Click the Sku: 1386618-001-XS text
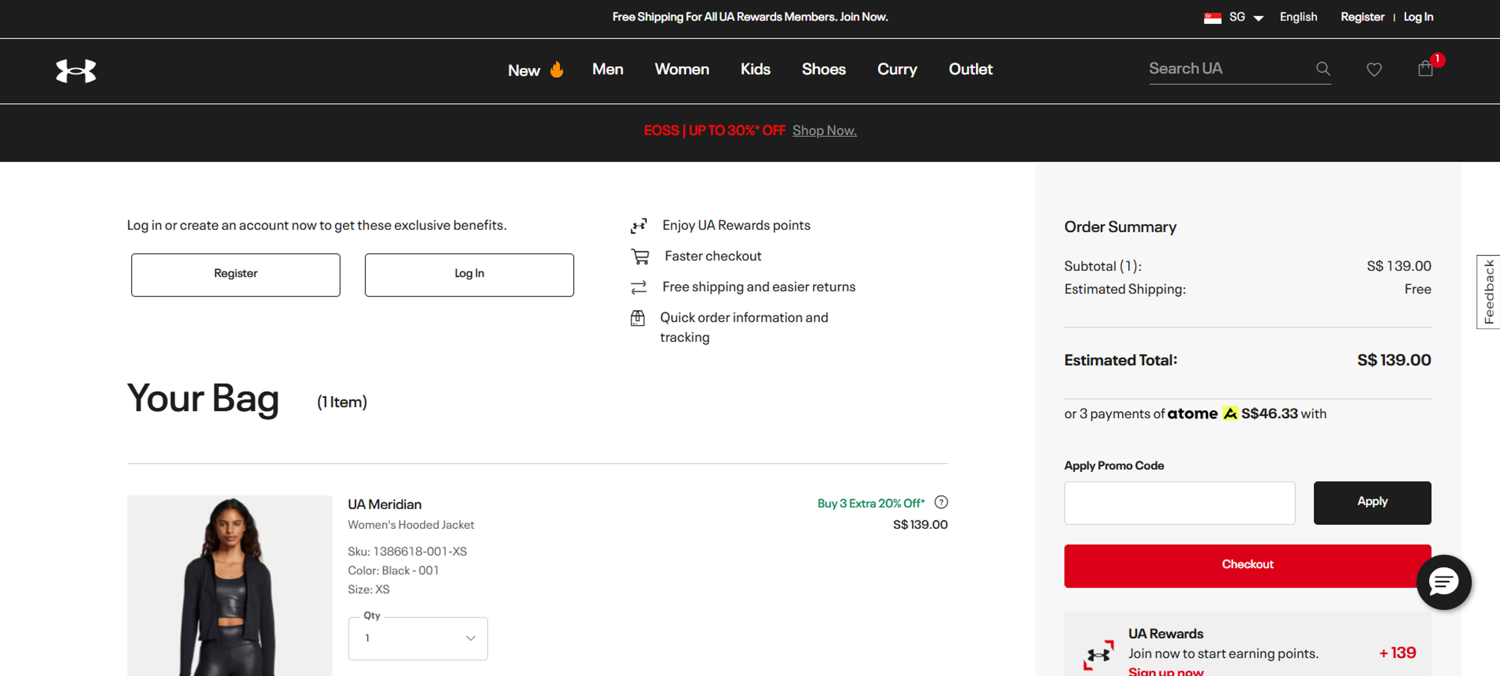 point(407,551)
